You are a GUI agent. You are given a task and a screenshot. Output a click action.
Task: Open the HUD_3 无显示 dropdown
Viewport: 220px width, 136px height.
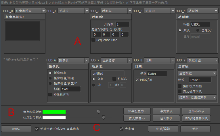[x=159, y=11]
